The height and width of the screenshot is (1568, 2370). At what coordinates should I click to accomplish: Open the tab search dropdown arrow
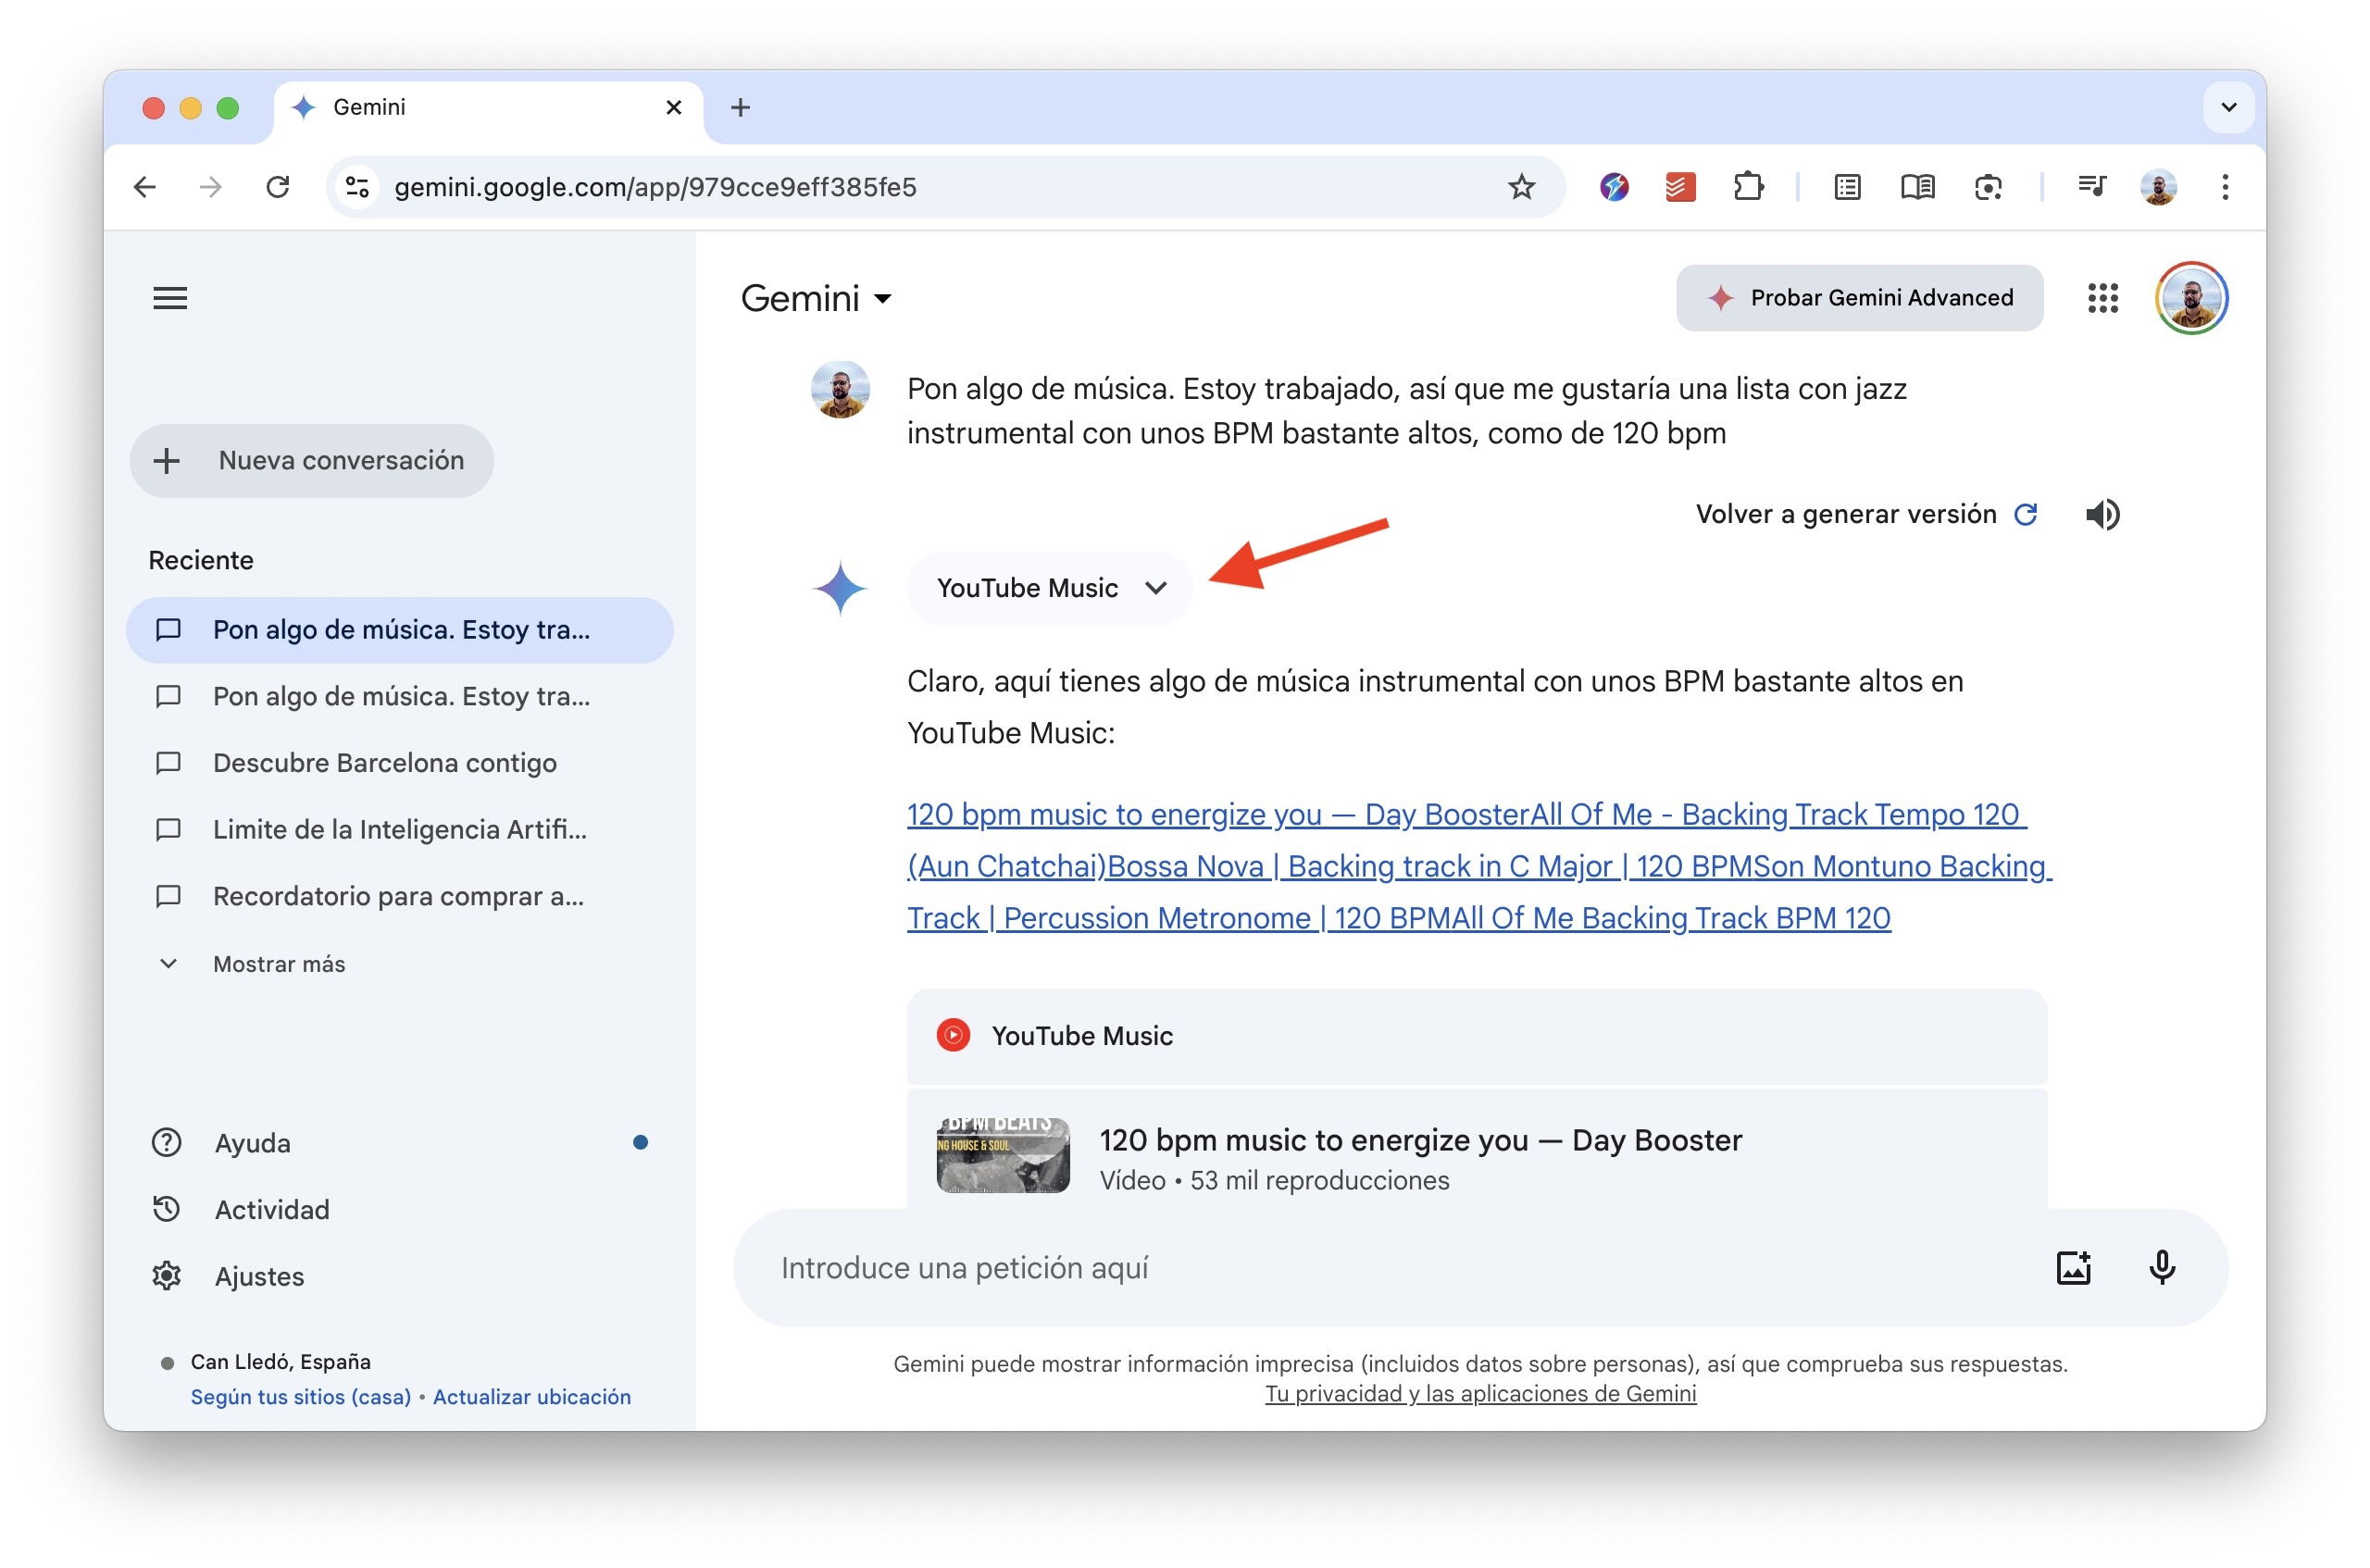2228,107
